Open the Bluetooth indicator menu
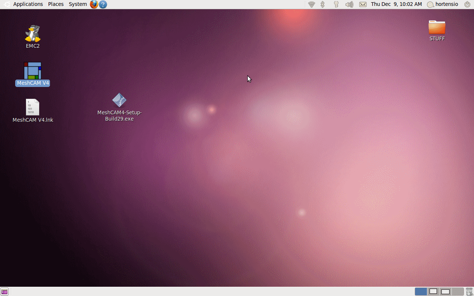Screen dimensions: 474x296 (323, 4)
